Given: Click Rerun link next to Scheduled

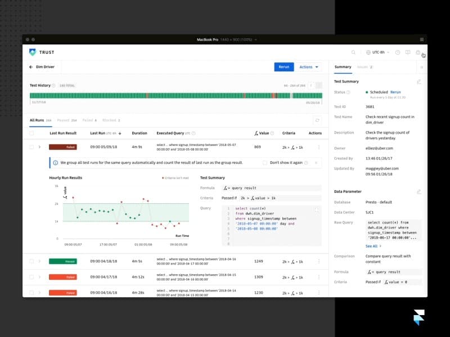Looking at the screenshot, I should tap(395, 92).
